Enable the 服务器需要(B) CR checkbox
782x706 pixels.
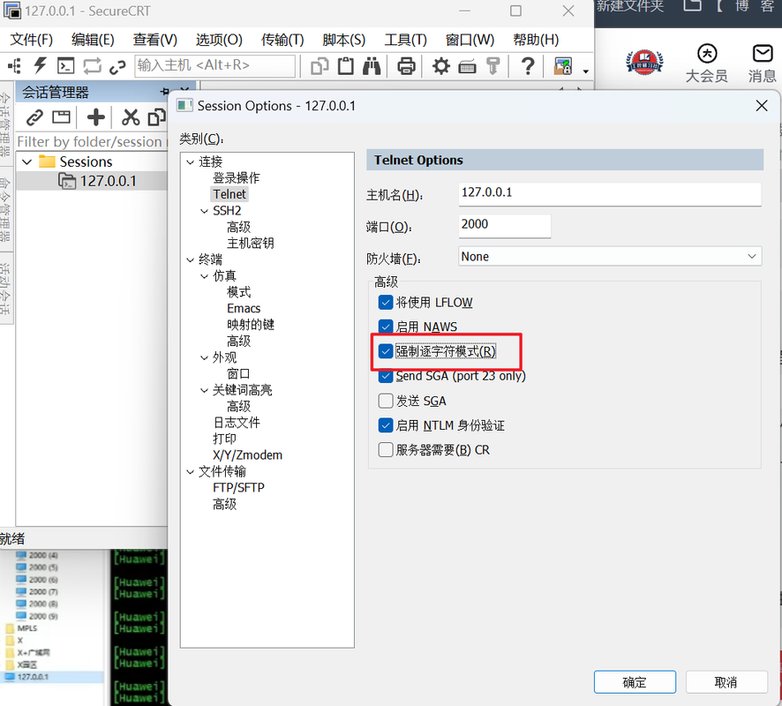pyautogui.click(x=386, y=450)
